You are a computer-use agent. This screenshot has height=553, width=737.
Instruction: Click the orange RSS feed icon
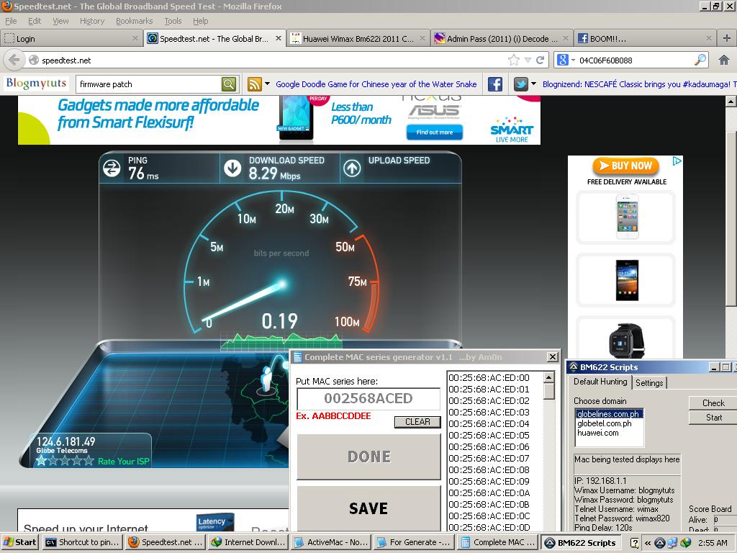click(x=254, y=84)
